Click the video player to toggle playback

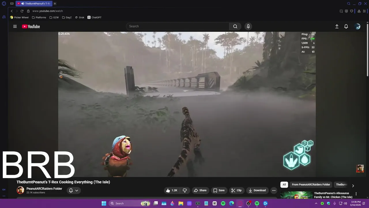[x=187, y=104]
